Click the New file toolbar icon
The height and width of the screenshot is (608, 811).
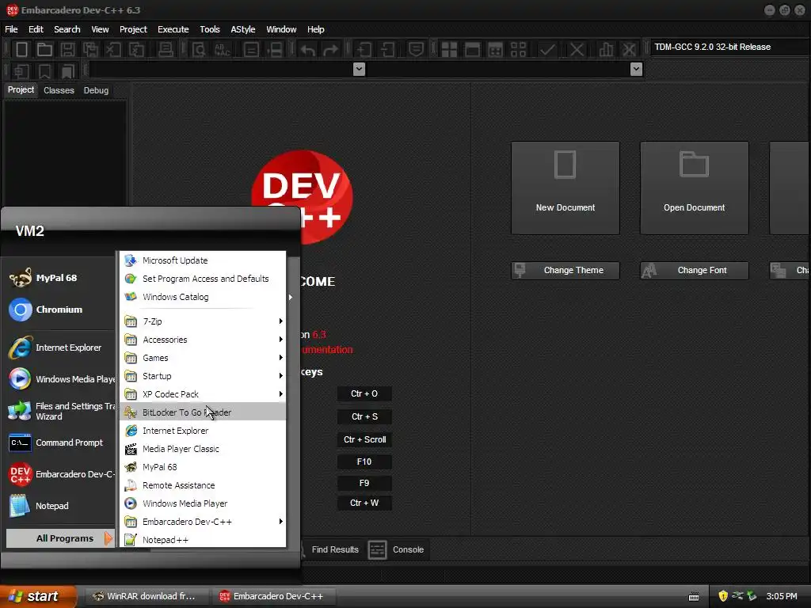pyautogui.click(x=21, y=50)
